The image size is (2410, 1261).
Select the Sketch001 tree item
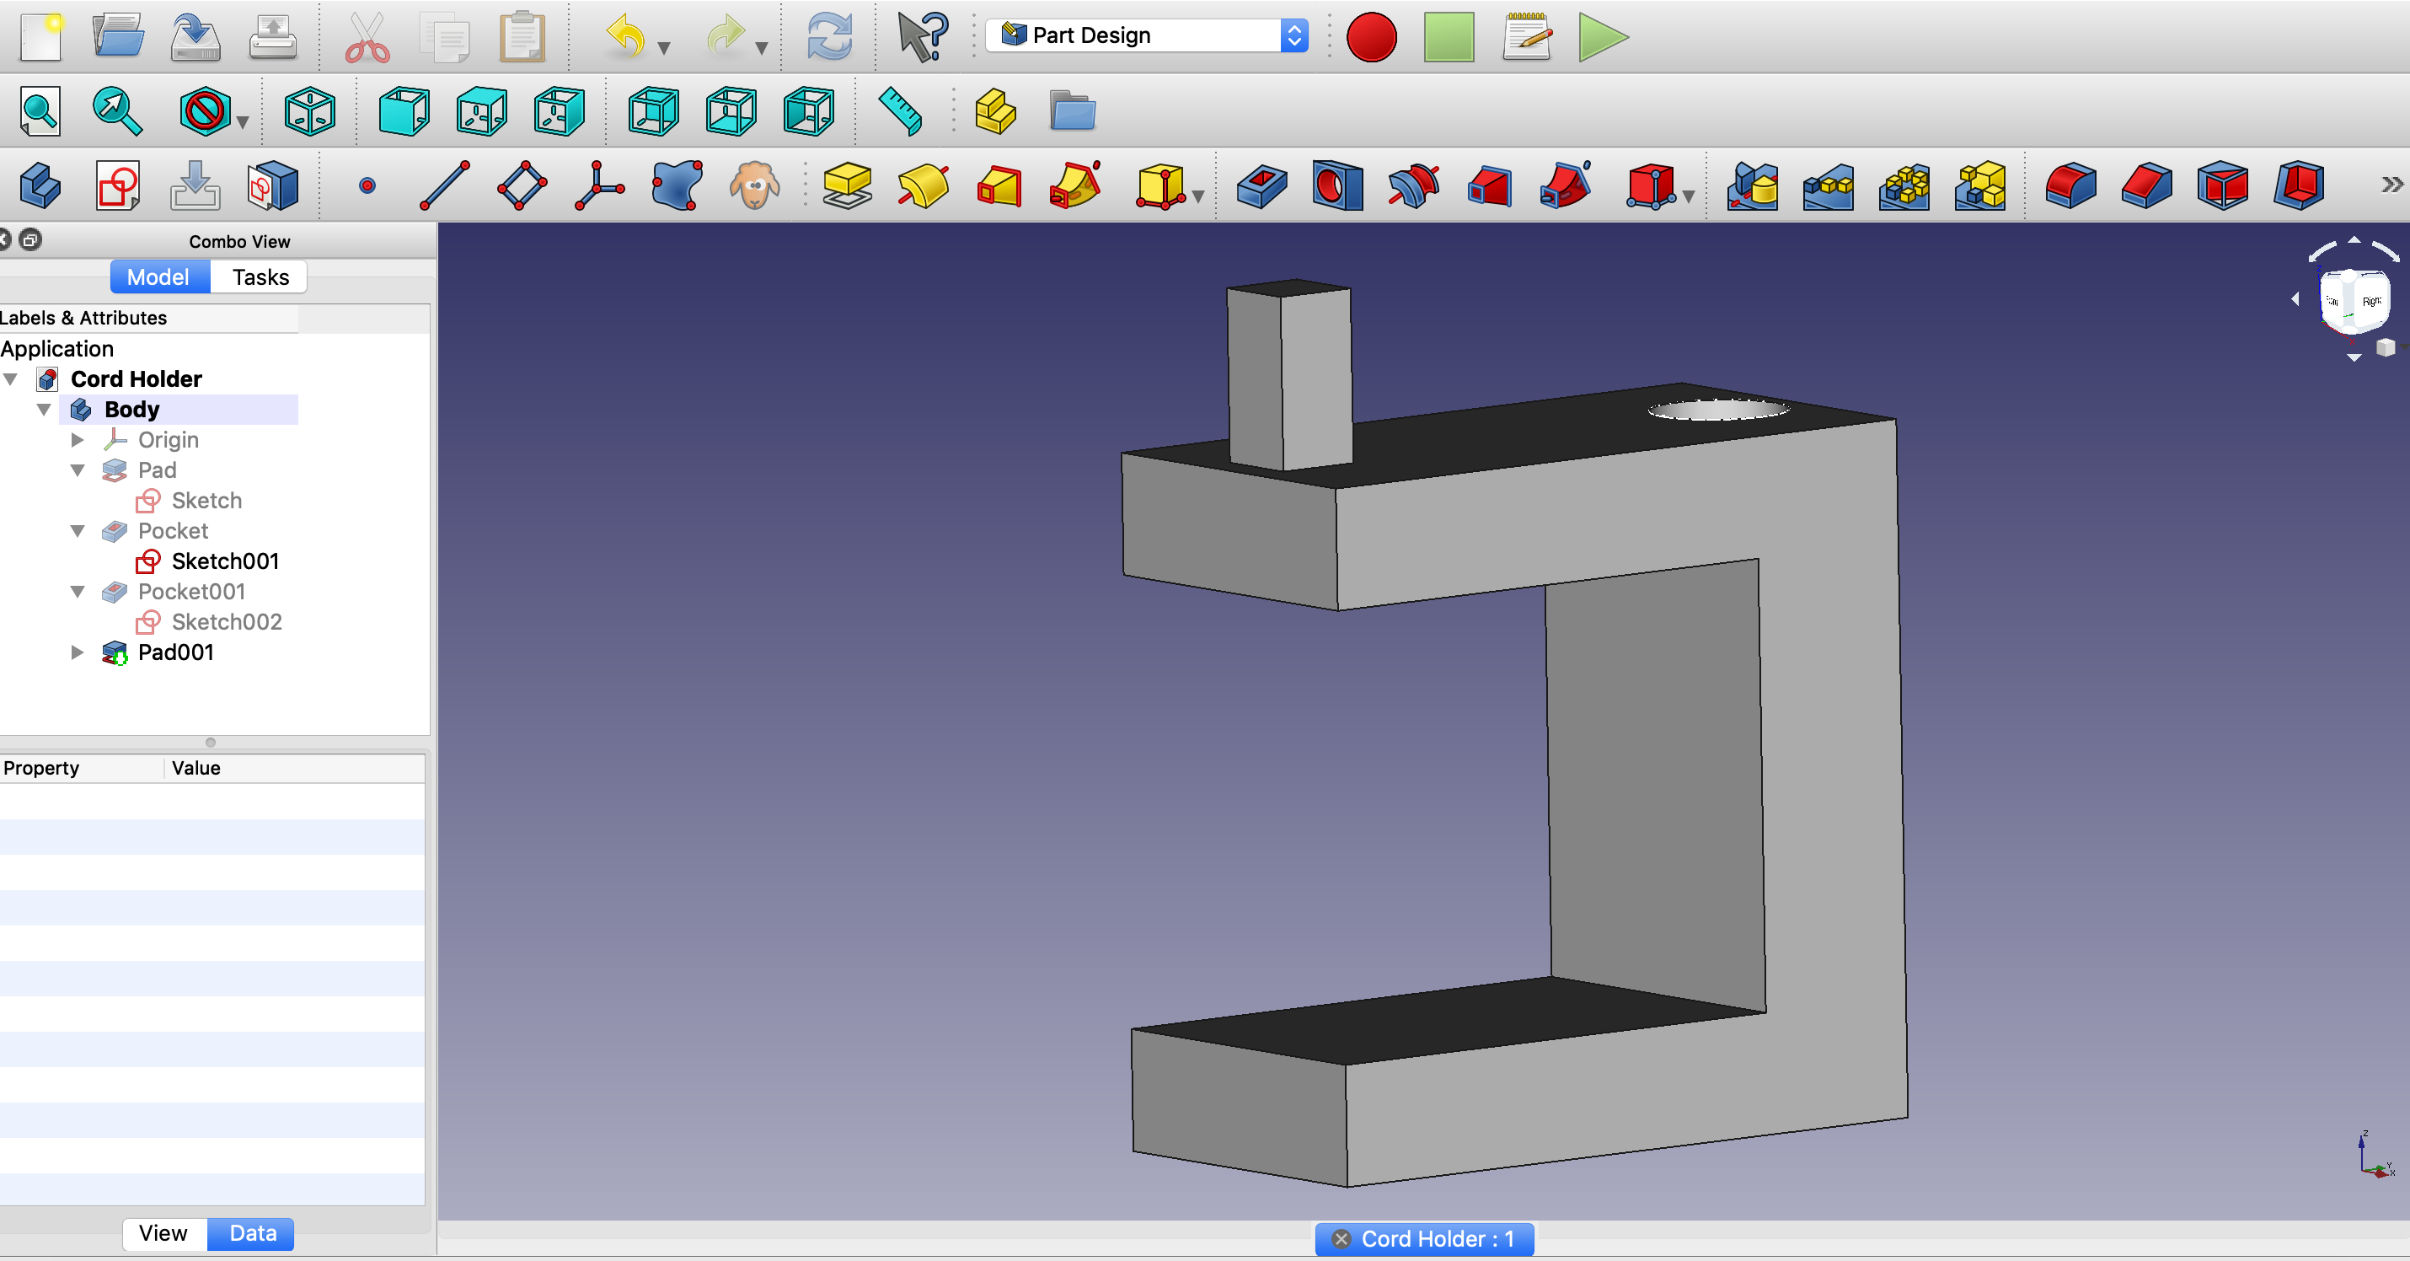point(224,561)
